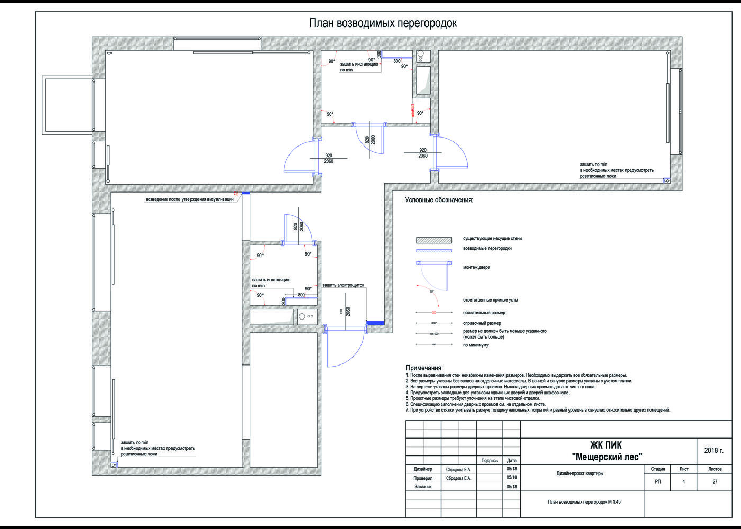Click the revision hatch note in bottom-left room
This screenshot has width=741, height=529.
pyautogui.click(x=158, y=448)
